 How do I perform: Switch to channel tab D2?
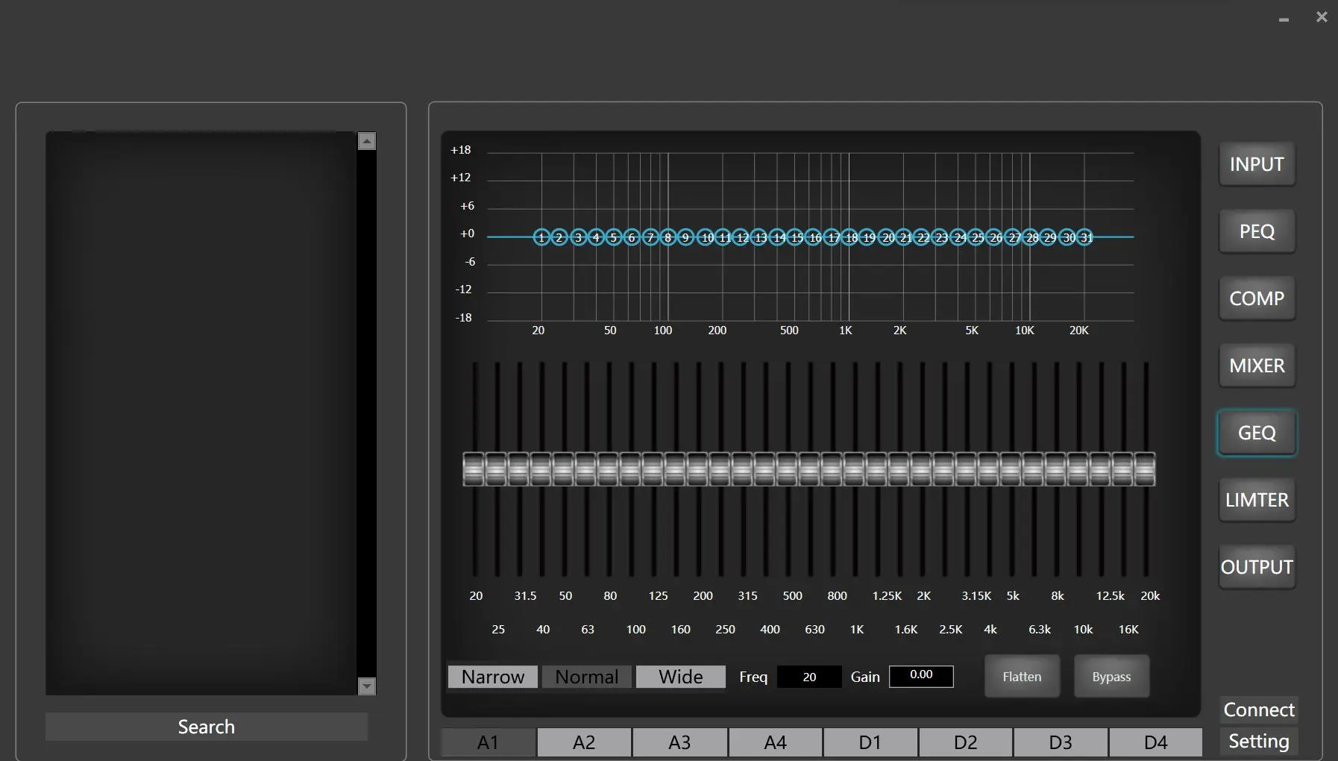coord(966,742)
